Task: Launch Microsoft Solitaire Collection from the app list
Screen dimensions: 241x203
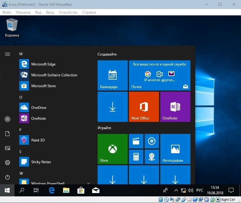Action: (54, 75)
